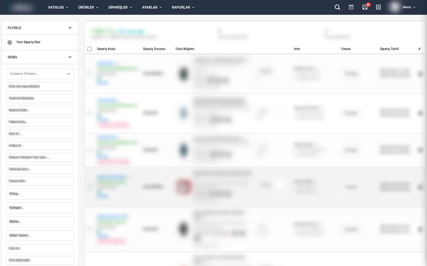Open the KATALOG menu
The image size is (427, 266).
(x=58, y=7)
